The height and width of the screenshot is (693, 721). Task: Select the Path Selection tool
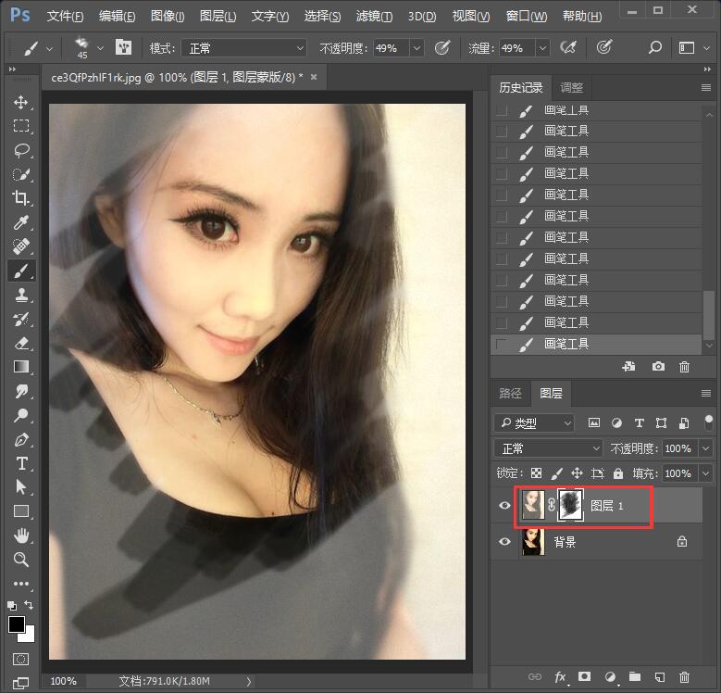tap(20, 486)
